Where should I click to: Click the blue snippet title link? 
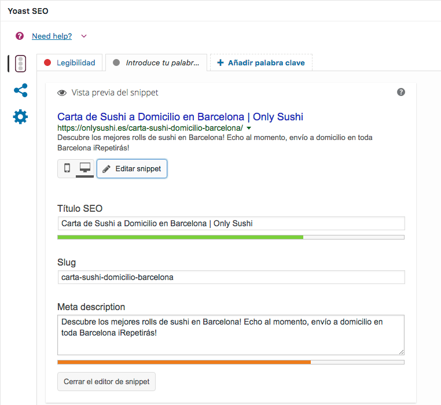[x=181, y=117]
